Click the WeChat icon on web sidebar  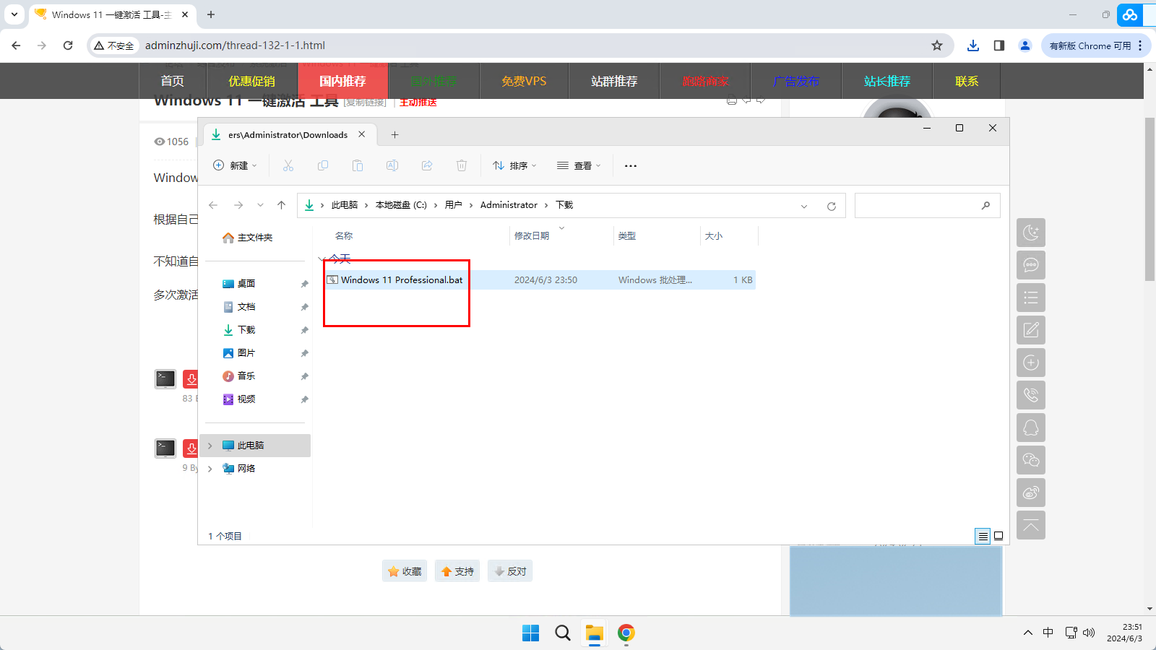[1031, 460]
